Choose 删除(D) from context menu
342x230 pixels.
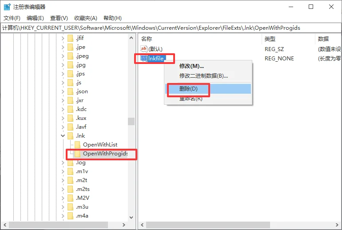pos(208,89)
